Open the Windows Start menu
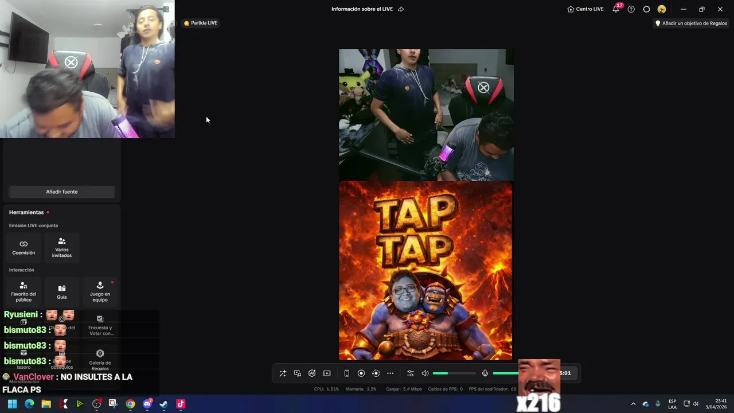Viewport: 734px width, 413px height. click(x=12, y=404)
